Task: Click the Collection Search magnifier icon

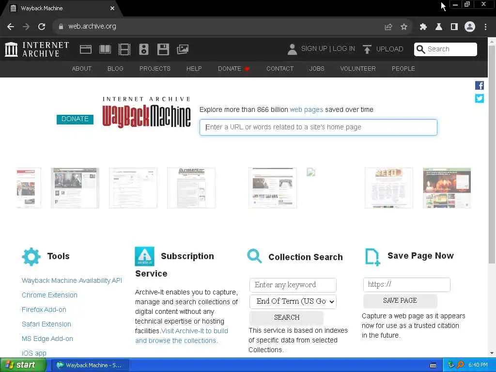Action: [254, 256]
